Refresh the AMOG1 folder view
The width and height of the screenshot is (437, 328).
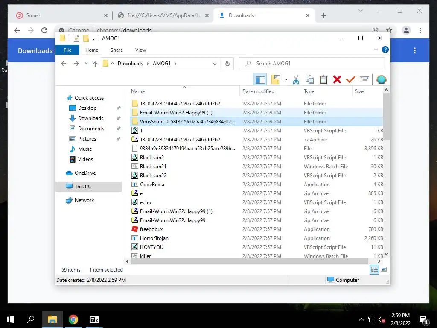click(227, 64)
